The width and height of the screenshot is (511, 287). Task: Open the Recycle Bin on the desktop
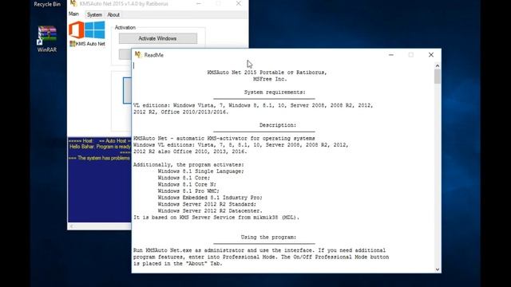[x=47, y=4]
